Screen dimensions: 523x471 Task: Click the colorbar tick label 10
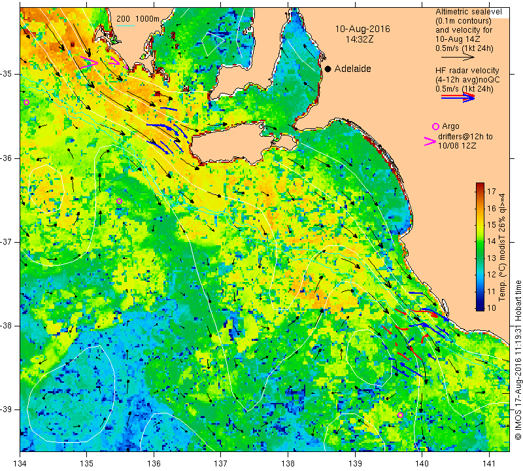click(492, 307)
